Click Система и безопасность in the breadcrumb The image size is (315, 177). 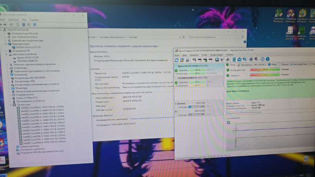[112, 37]
